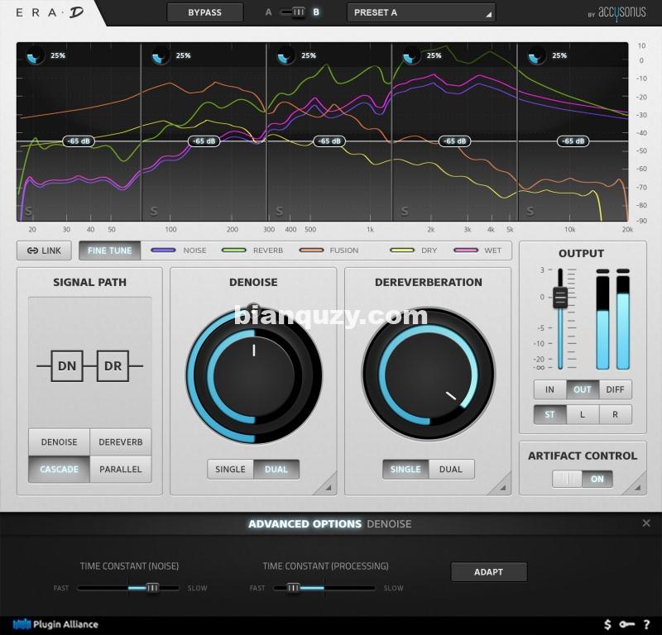662x635 pixels.
Task: Set Dereverberation to Dual mode
Action: coord(451,469)
